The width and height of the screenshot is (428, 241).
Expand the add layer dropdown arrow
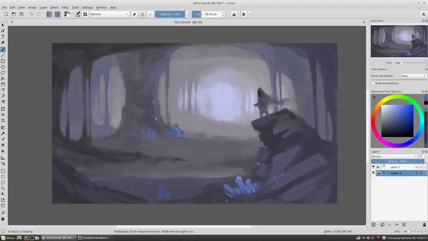(377, 225)
